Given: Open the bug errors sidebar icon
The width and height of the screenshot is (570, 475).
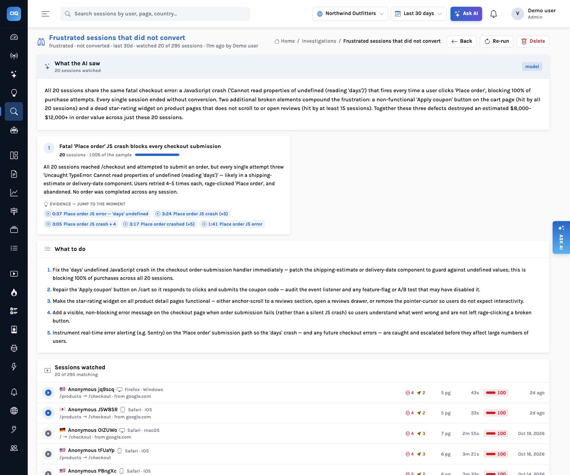Looking at the screenshot, I should (14, 348).
